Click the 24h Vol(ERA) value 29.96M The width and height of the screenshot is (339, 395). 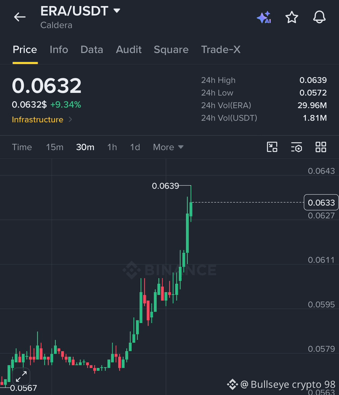click(x=312, y=105)
